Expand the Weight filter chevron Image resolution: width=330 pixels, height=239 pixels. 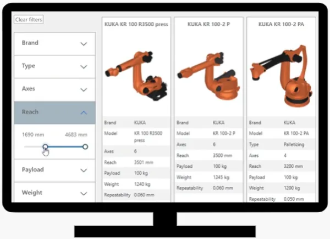tap(84, 194)
